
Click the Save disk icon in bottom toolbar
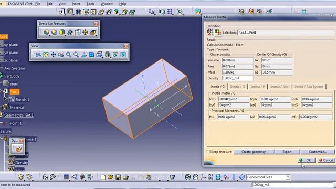tap(118, 177)
